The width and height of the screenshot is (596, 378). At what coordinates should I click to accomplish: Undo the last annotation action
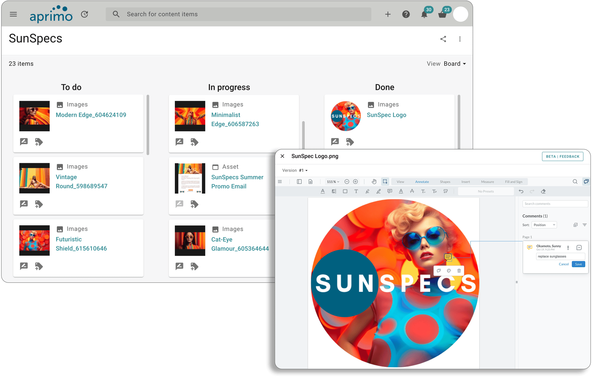[x=521, y=191]
